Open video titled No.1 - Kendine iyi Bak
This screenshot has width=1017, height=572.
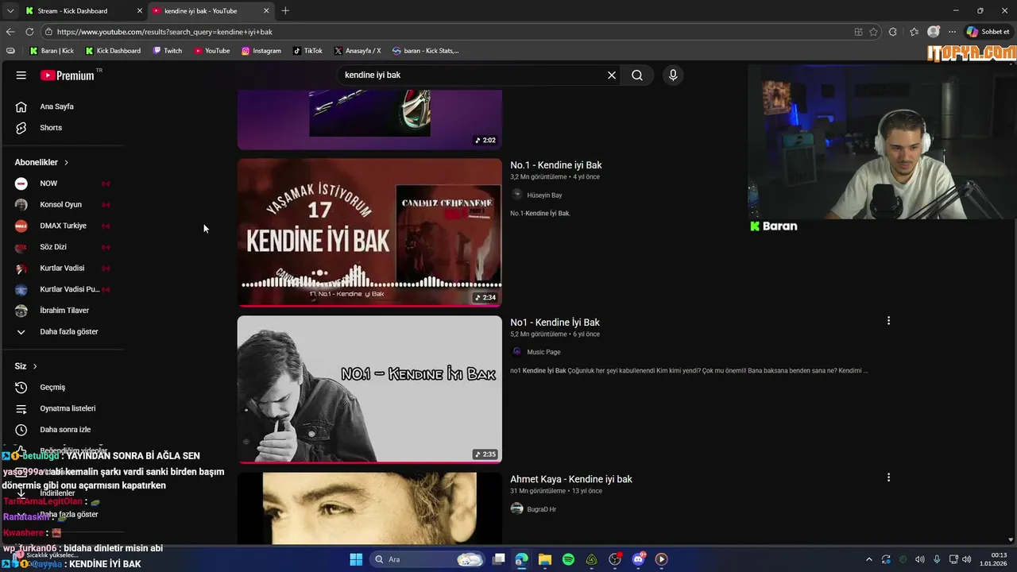[556, 165]
